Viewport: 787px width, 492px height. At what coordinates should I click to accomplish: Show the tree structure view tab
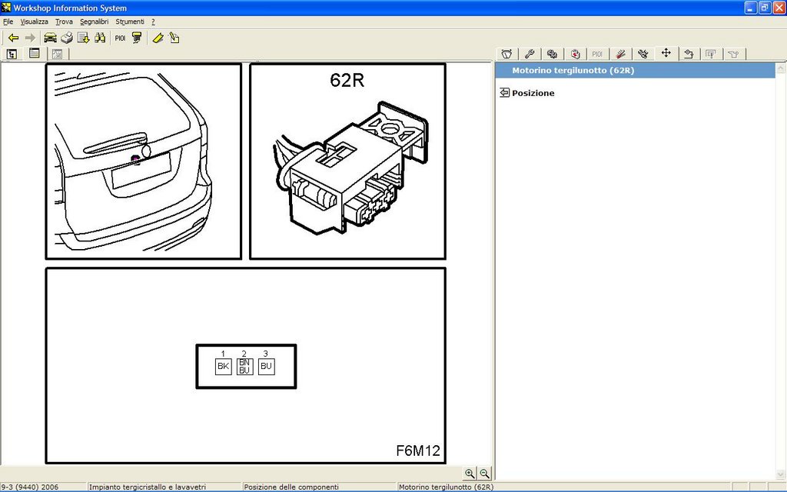(x=12, y=54)
